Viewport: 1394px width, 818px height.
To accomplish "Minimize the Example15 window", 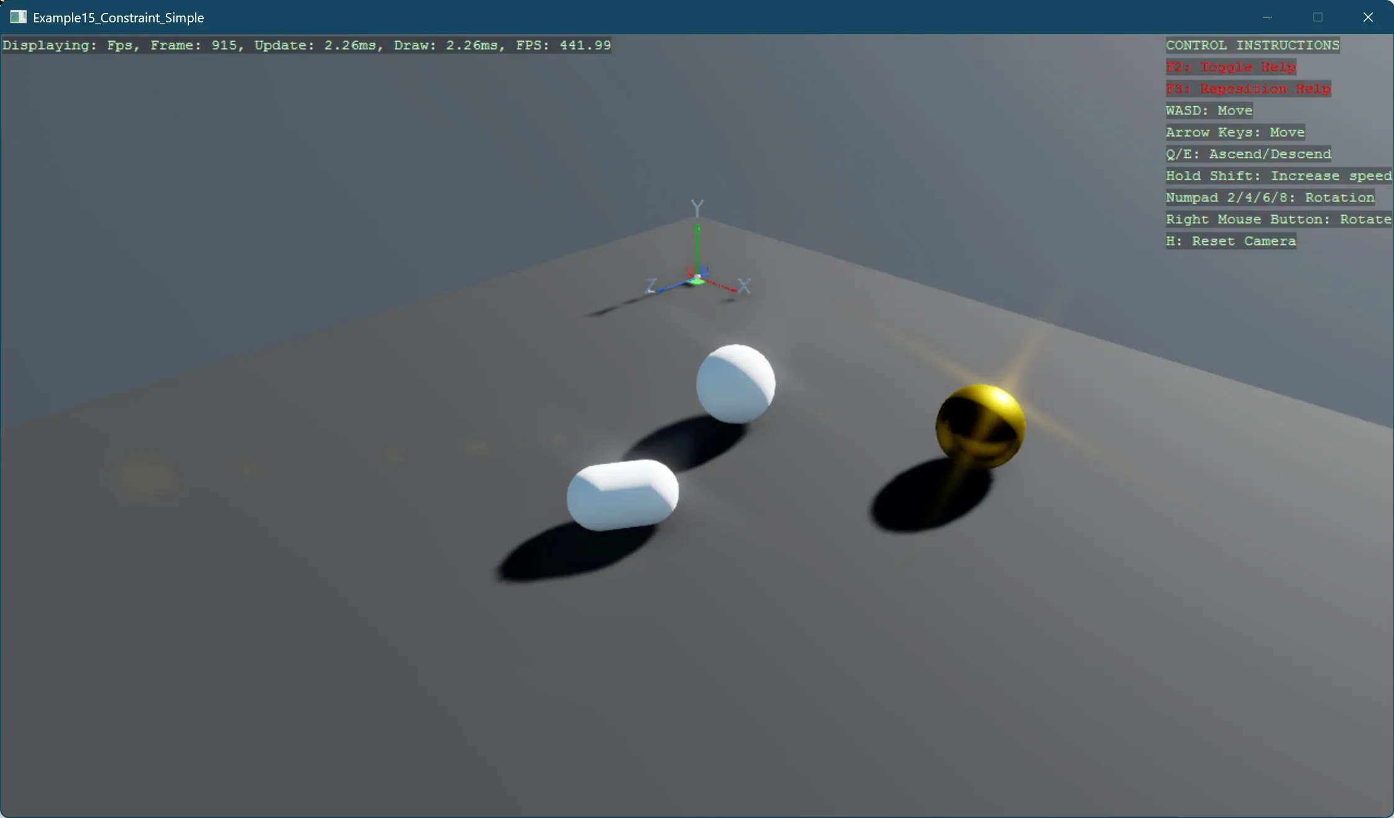I will coord(1267,17).
